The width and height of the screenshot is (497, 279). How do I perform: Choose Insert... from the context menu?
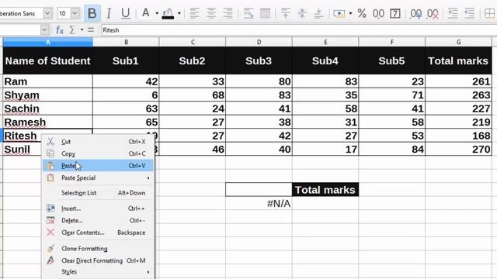(98, 208)
